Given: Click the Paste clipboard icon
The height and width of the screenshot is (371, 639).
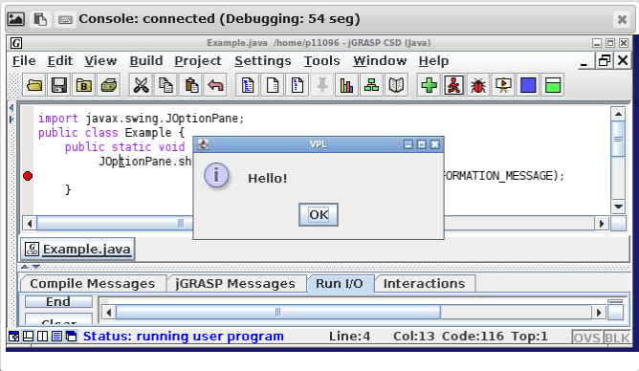Looking at the screenshot, I should [190, 85].
